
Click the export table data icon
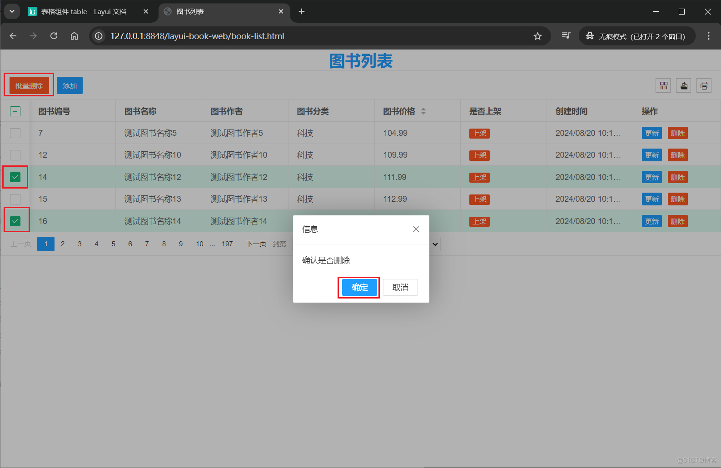click(684, 85)
